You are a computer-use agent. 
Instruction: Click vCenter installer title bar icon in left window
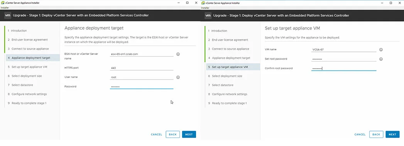coord(2,3)
